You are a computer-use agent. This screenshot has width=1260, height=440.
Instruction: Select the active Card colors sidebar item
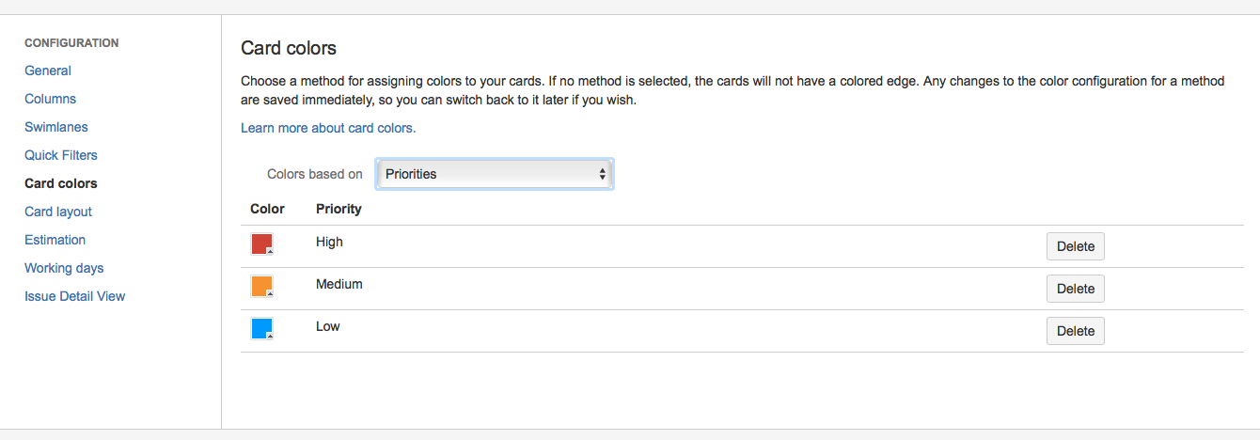tap(61, 183)
